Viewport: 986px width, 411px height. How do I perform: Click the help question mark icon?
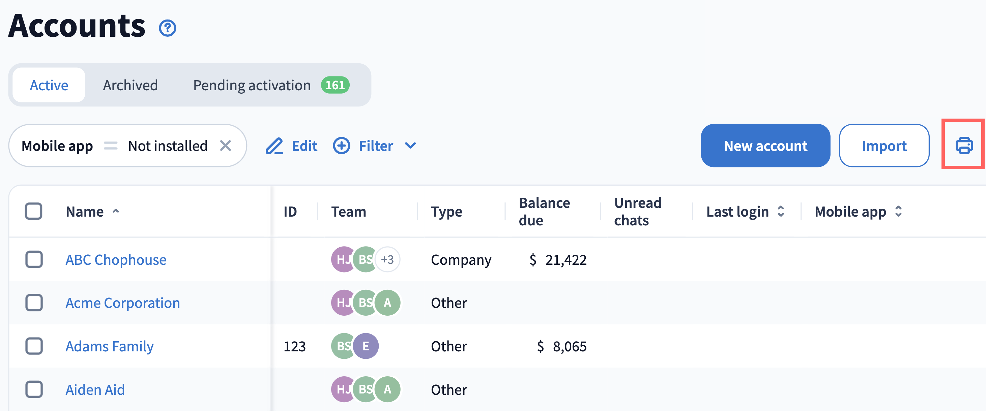click(x=167, y=28)
